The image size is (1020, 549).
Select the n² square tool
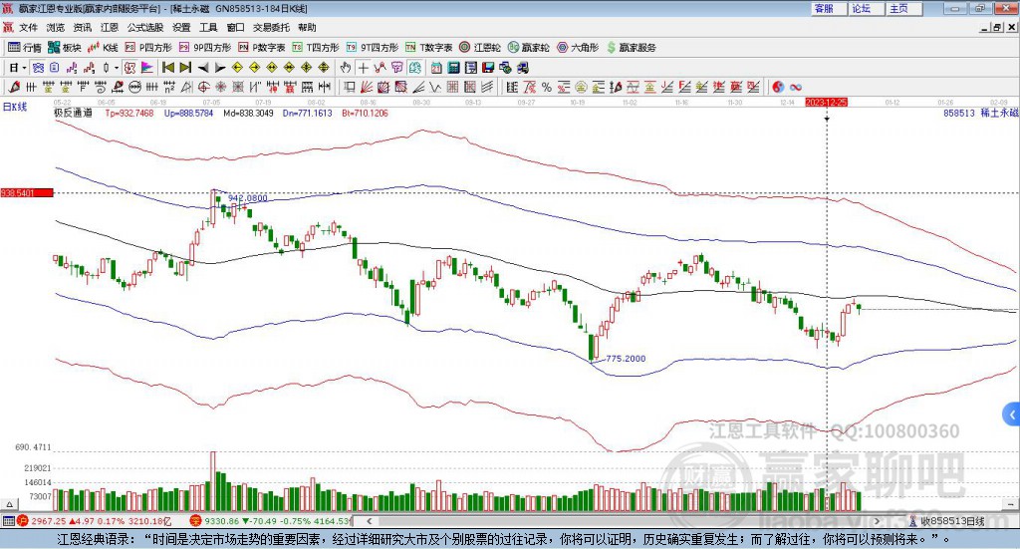tap(169, 87)
